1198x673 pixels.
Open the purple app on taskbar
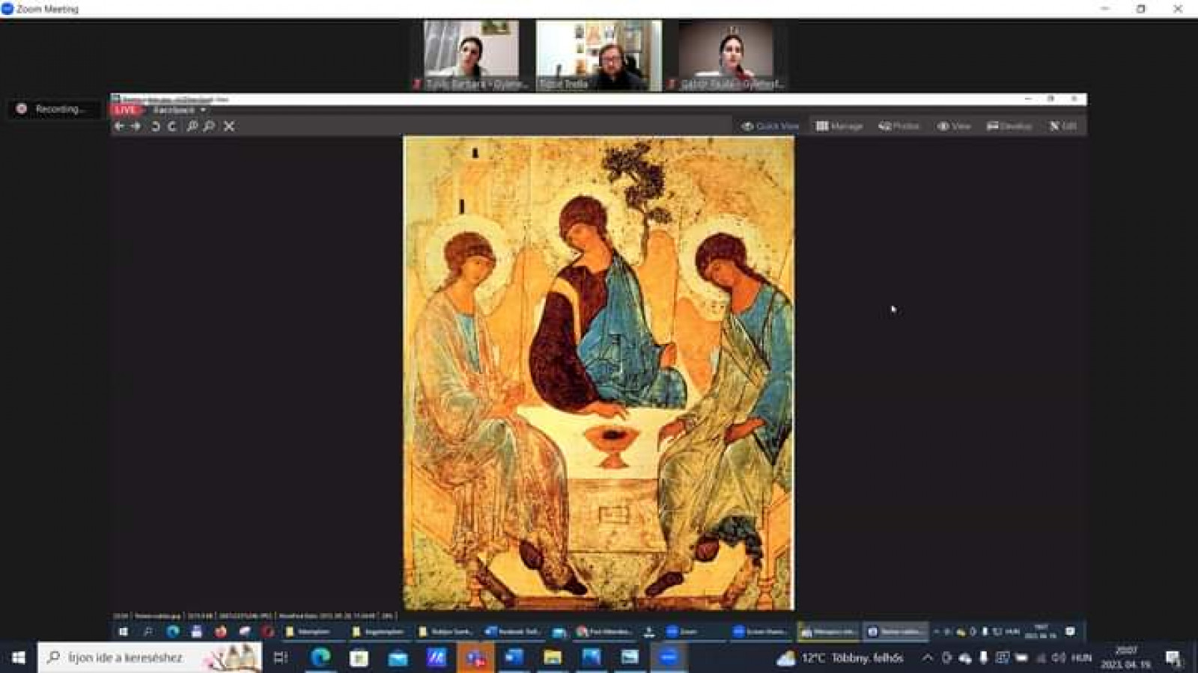pos(437,657)
